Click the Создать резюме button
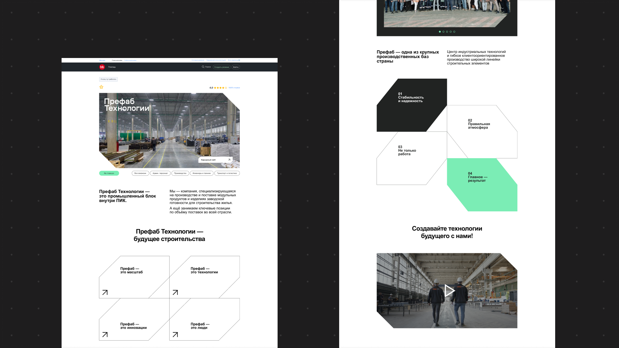The image size is (619, 348). click(x=221, y=67)
